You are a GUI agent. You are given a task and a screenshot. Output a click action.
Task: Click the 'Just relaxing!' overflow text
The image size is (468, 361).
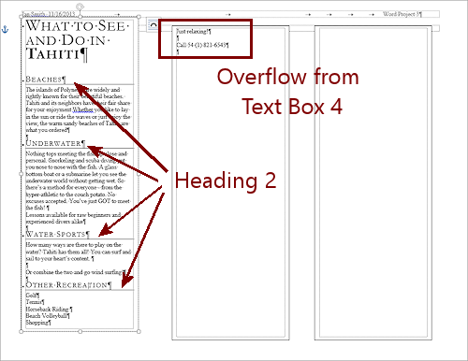[194, 32]
